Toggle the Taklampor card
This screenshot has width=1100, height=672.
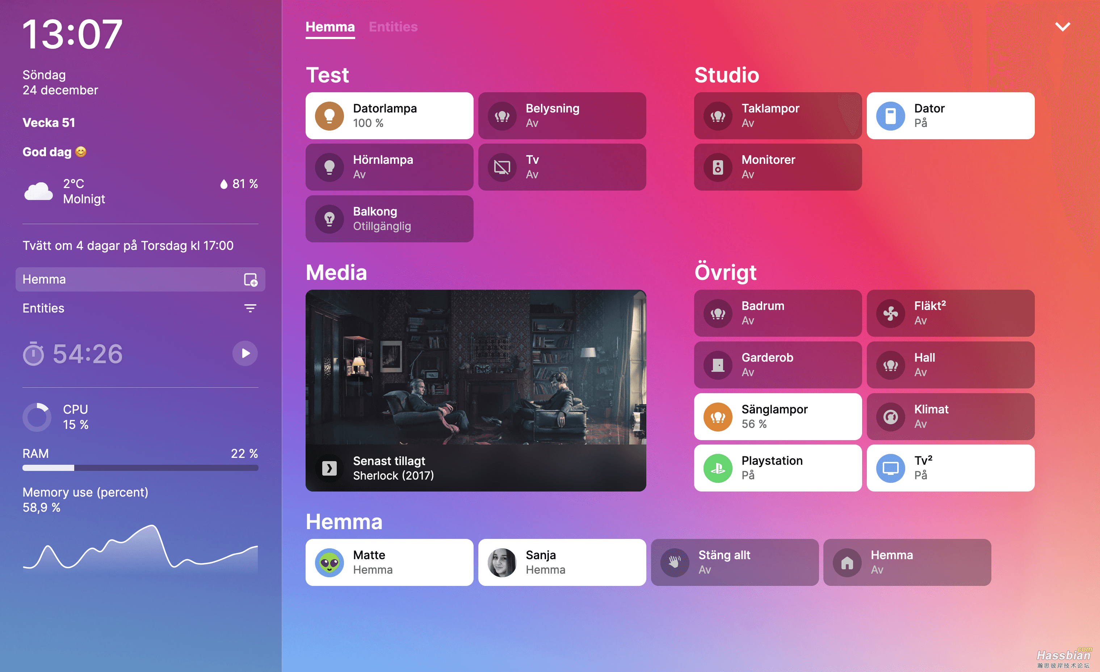click(778, 116)
